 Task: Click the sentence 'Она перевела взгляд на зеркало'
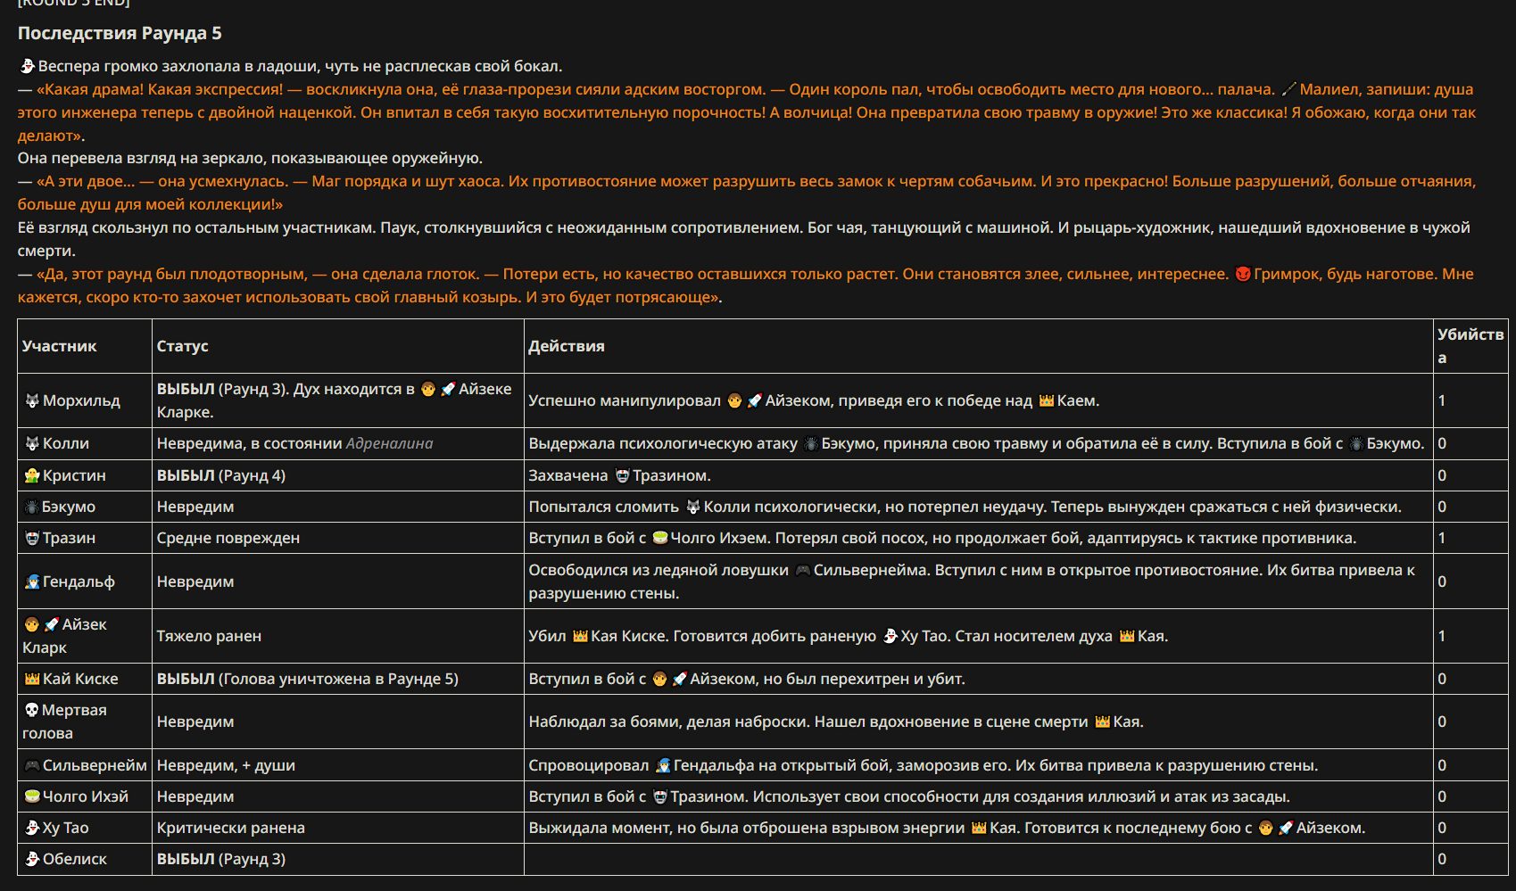pos(250,159)
